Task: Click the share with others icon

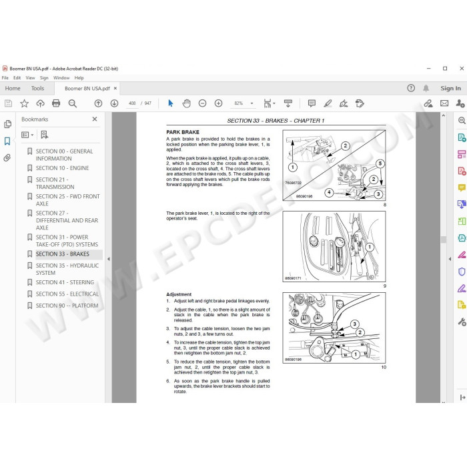Action: (460, 103)
